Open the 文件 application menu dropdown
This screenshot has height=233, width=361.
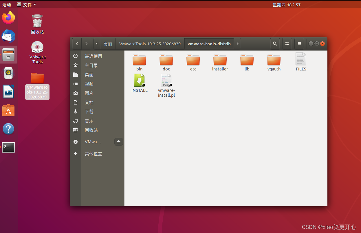pyautogui.click(x=27, y=4)
